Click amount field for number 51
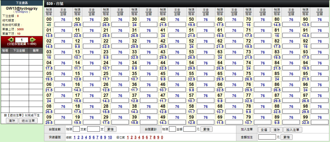The height and width of the screenshot is (142, 330). tap(206, 35)
